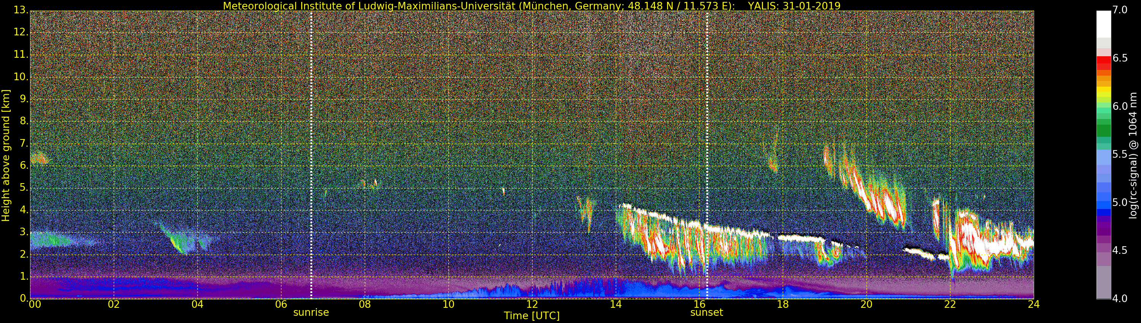Click the 00 time tick label
The width and height of the screenshot is (1141, 323).
[x=34, y=304]
